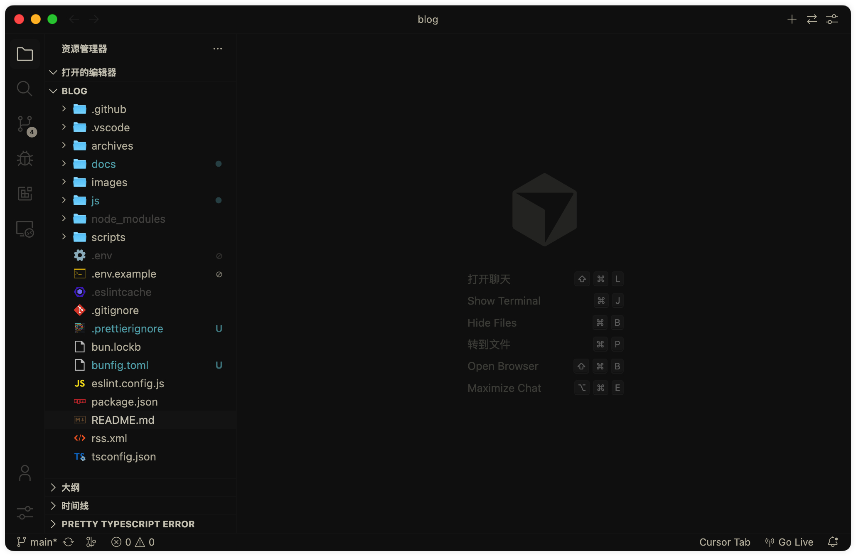Viewport: 856px width, 556px height.
Task: Click the layout toggle arrows icon in title bar
Action: (x=812, y=19)
